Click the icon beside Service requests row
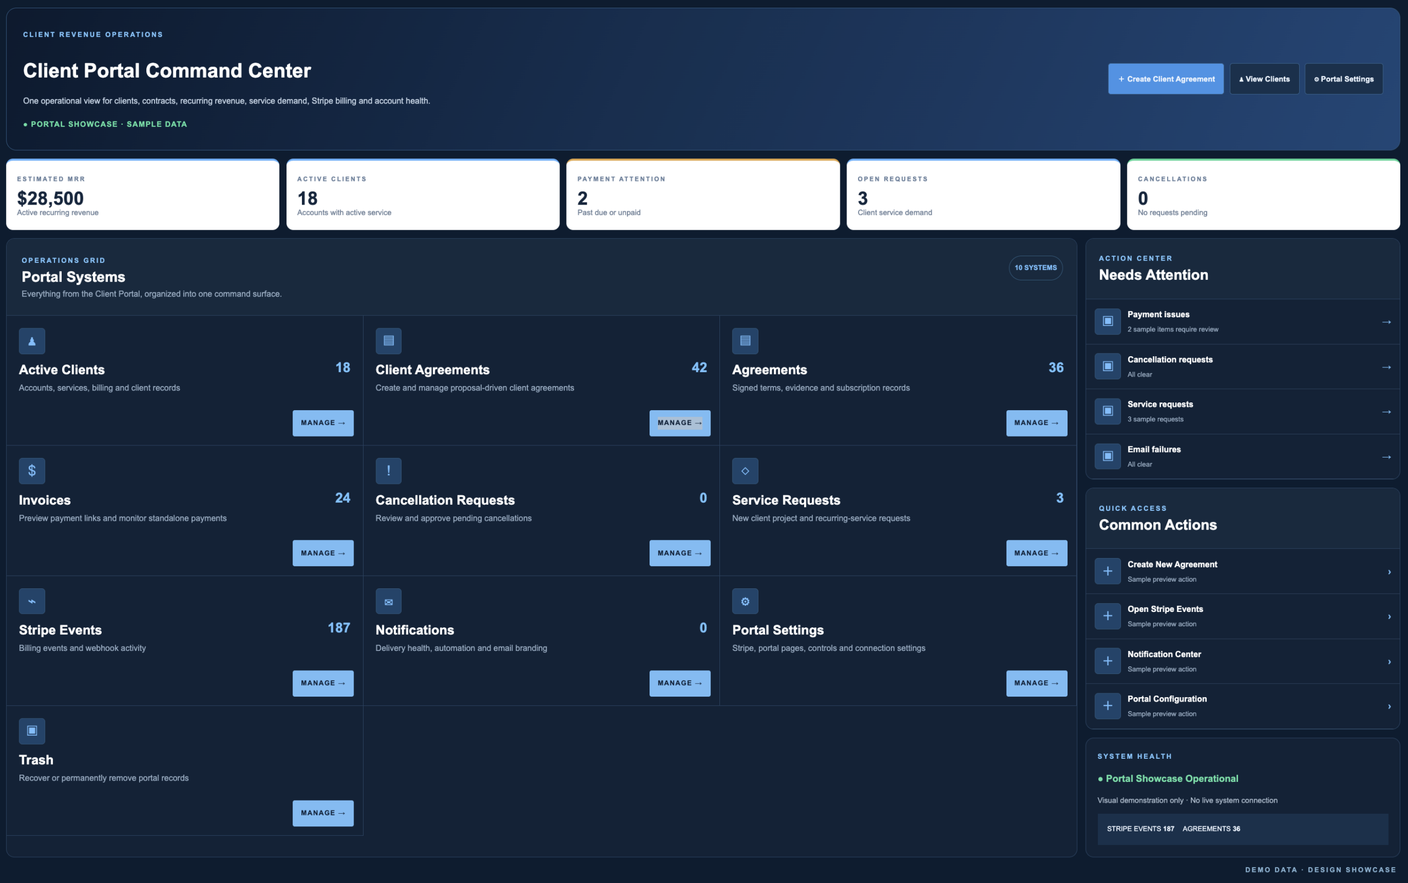 tap(1107, 411)
